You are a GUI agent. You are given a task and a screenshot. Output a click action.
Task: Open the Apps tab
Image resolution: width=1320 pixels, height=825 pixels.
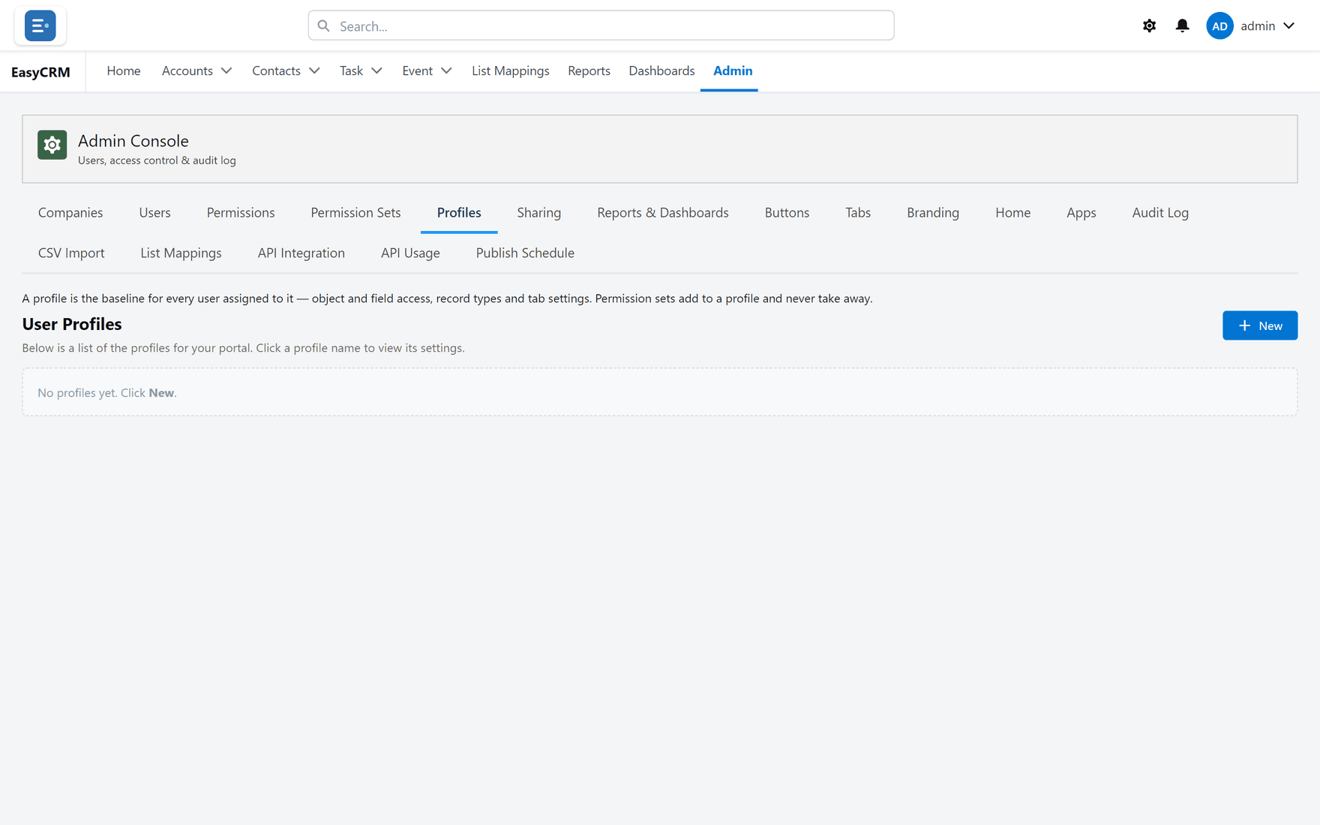point(1081,213)
